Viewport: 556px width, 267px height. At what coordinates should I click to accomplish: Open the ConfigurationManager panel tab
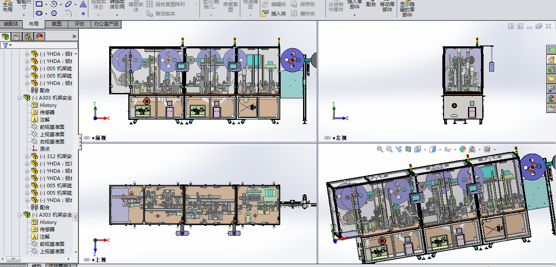pyautogui.click(x=28, y=37)
